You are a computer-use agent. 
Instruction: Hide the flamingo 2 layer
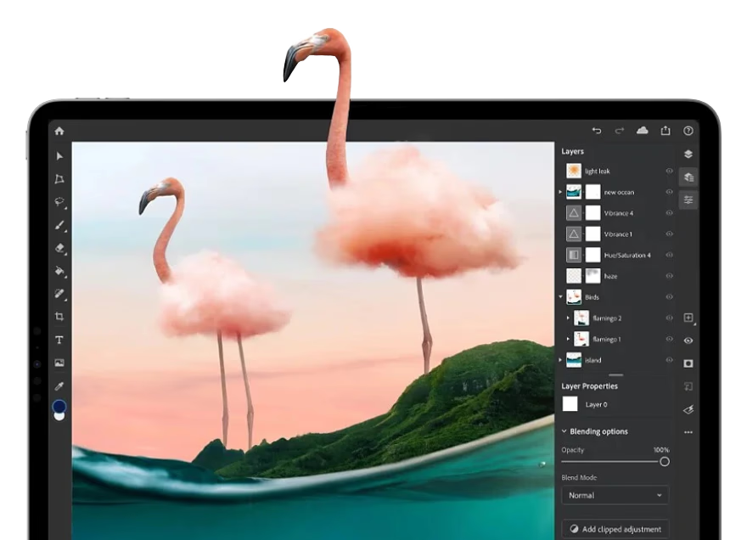(669, 318)
